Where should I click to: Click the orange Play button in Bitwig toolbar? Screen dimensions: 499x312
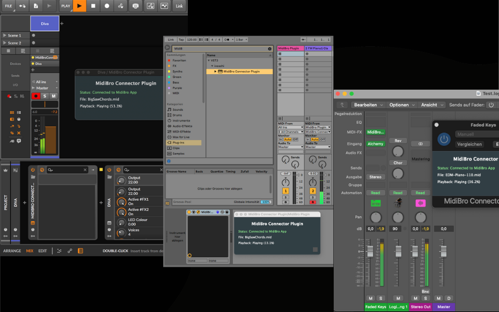point(79,6)
